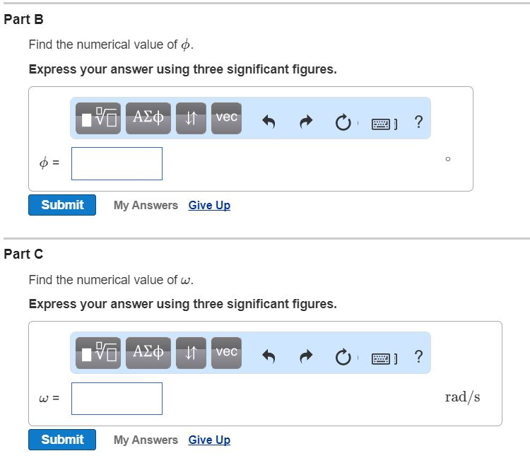530x463 pixels.
Task: Open help question mark in Part C
Action: pos(418,357)
